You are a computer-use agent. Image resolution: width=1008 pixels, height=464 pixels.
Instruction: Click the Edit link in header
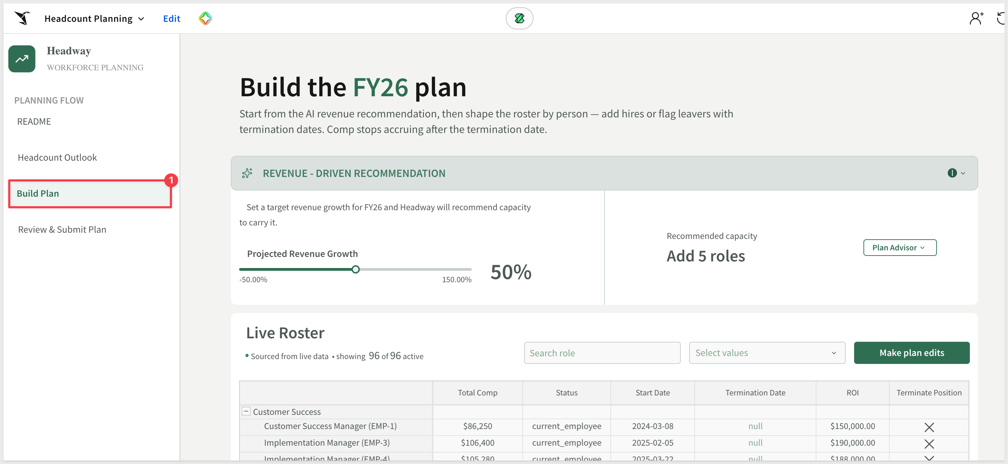point(171,18)
